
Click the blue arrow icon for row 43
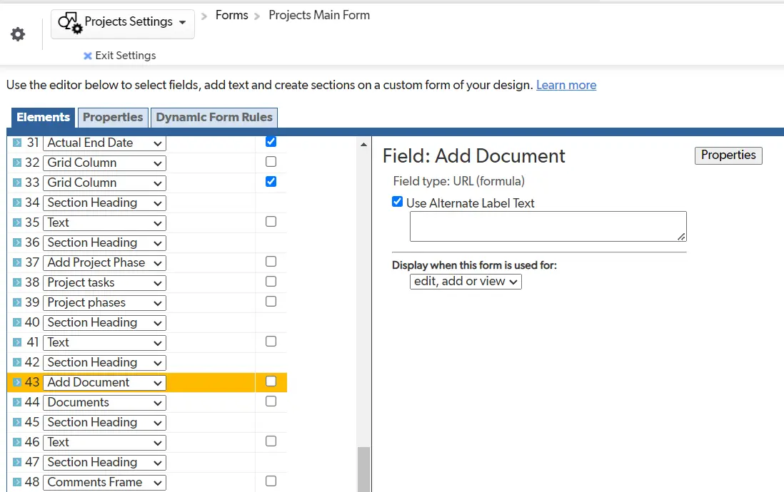tap(17, 383)
